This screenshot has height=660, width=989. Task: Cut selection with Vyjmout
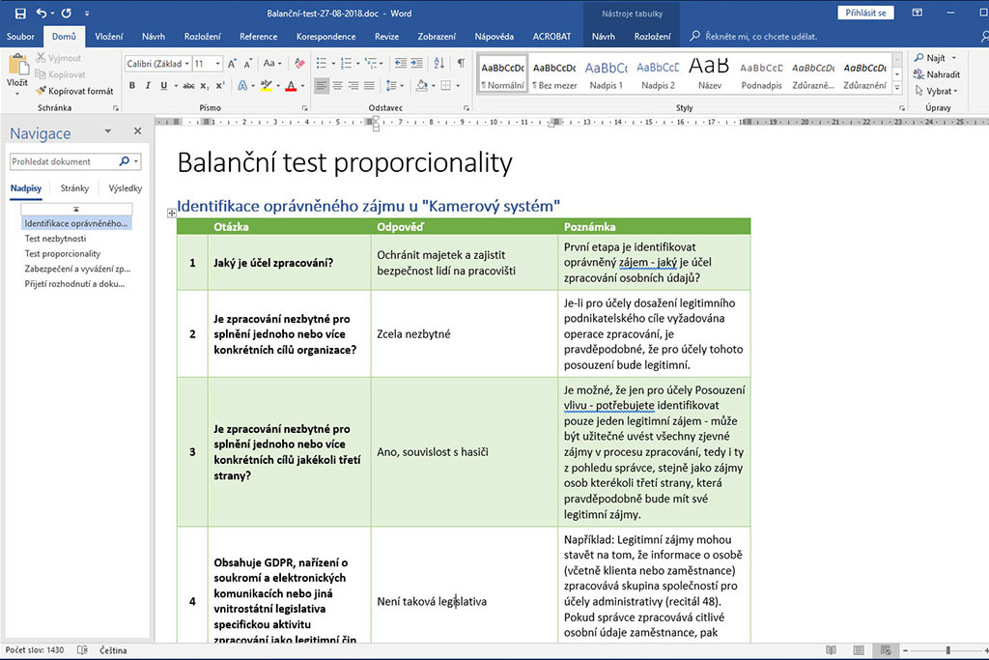[59, 58]
